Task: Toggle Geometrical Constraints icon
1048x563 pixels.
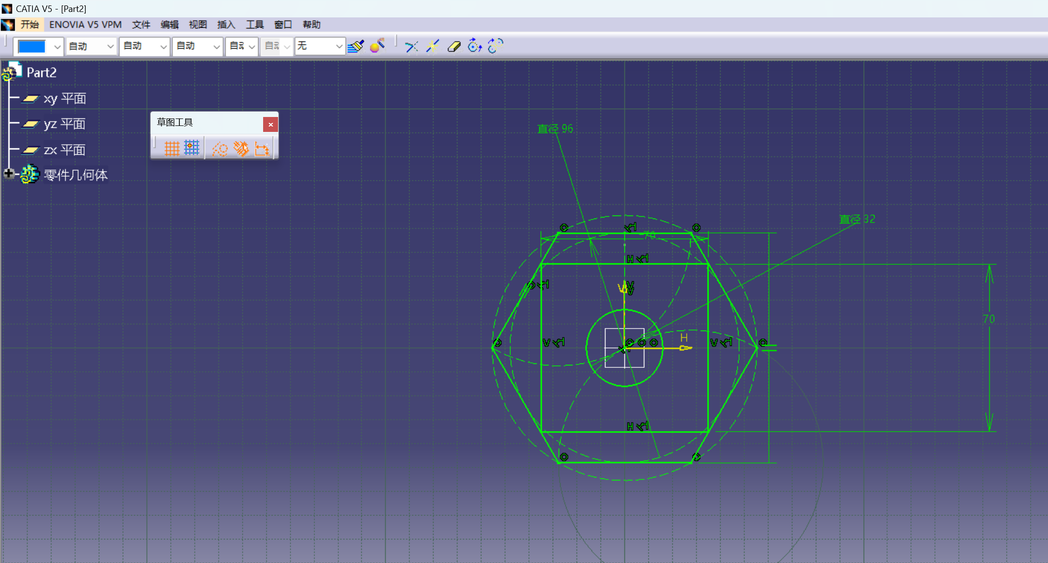Action: [241, 148]
